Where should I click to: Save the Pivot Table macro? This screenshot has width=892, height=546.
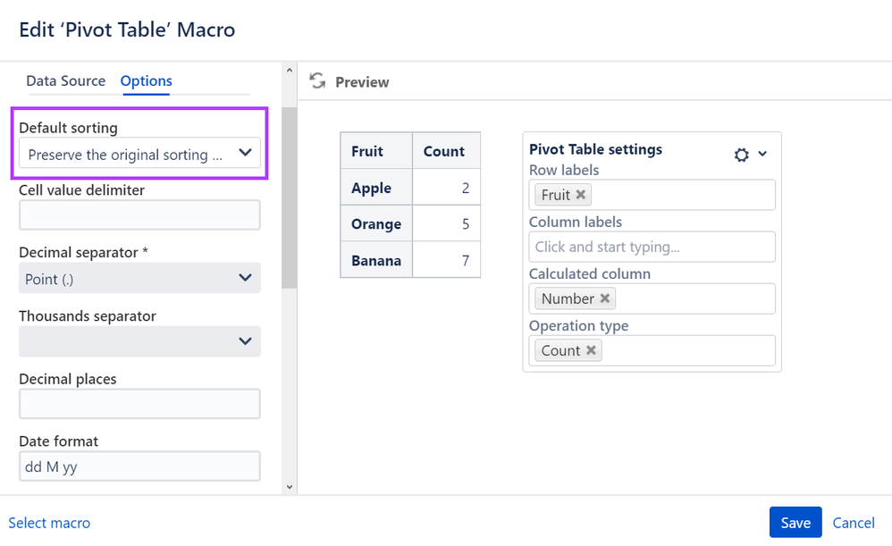(795, 523)
